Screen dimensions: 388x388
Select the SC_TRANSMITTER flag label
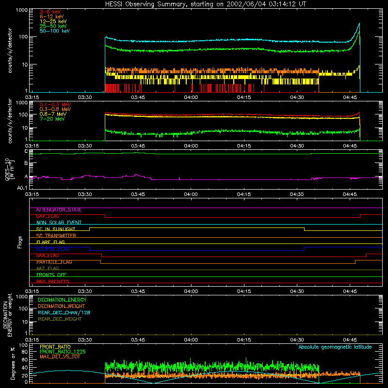(x=56, y=236)
